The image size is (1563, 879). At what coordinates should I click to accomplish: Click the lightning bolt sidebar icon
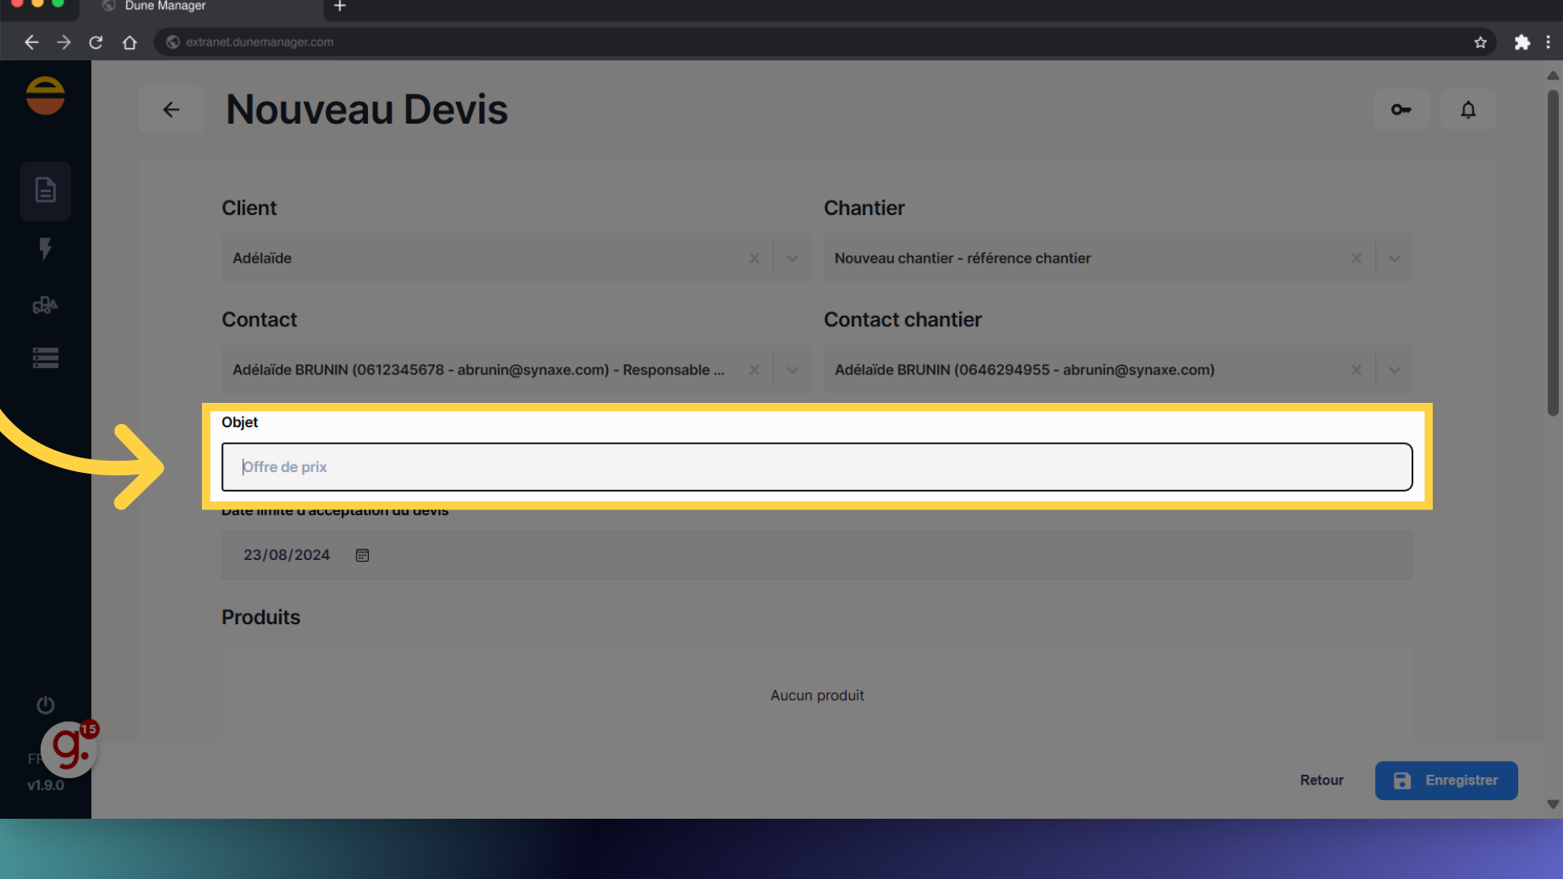[x=46, y=248]
